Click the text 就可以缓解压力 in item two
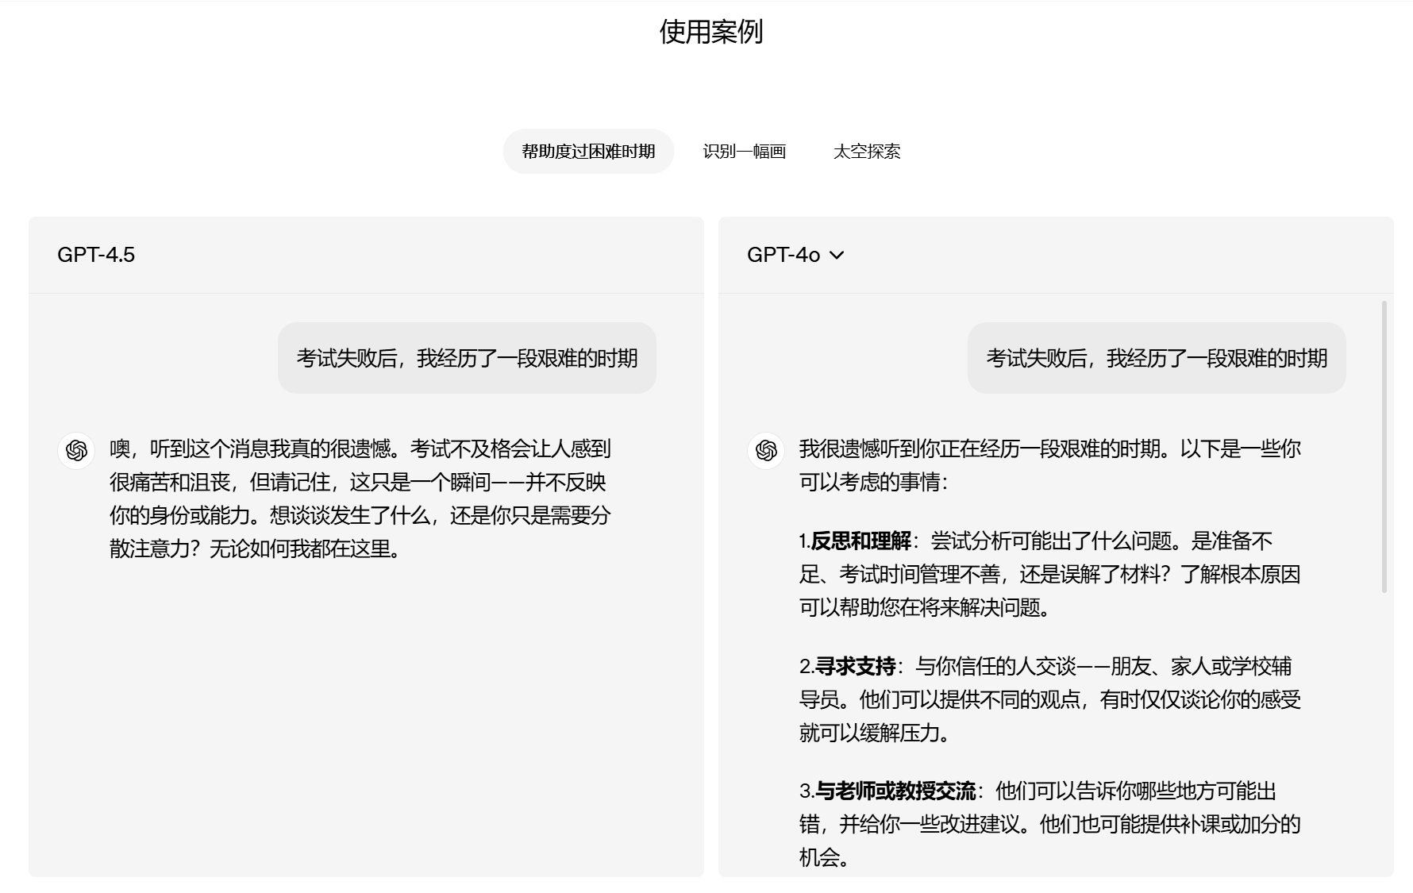This screenshot has height=893, width=1413. tap(873, 733)
